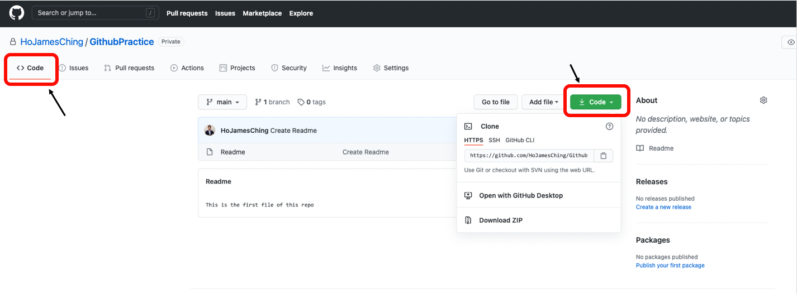
Task: Click Create a new release link
Action: 663,207
